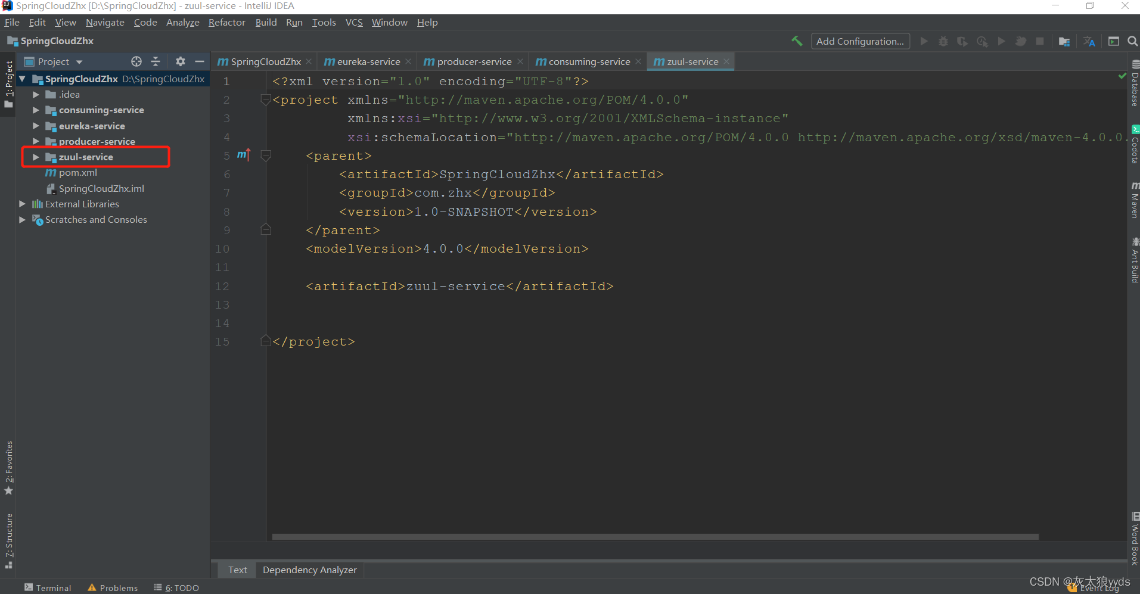
Task: Click the Build Project hammer icon
Action: tap(797, 41)
